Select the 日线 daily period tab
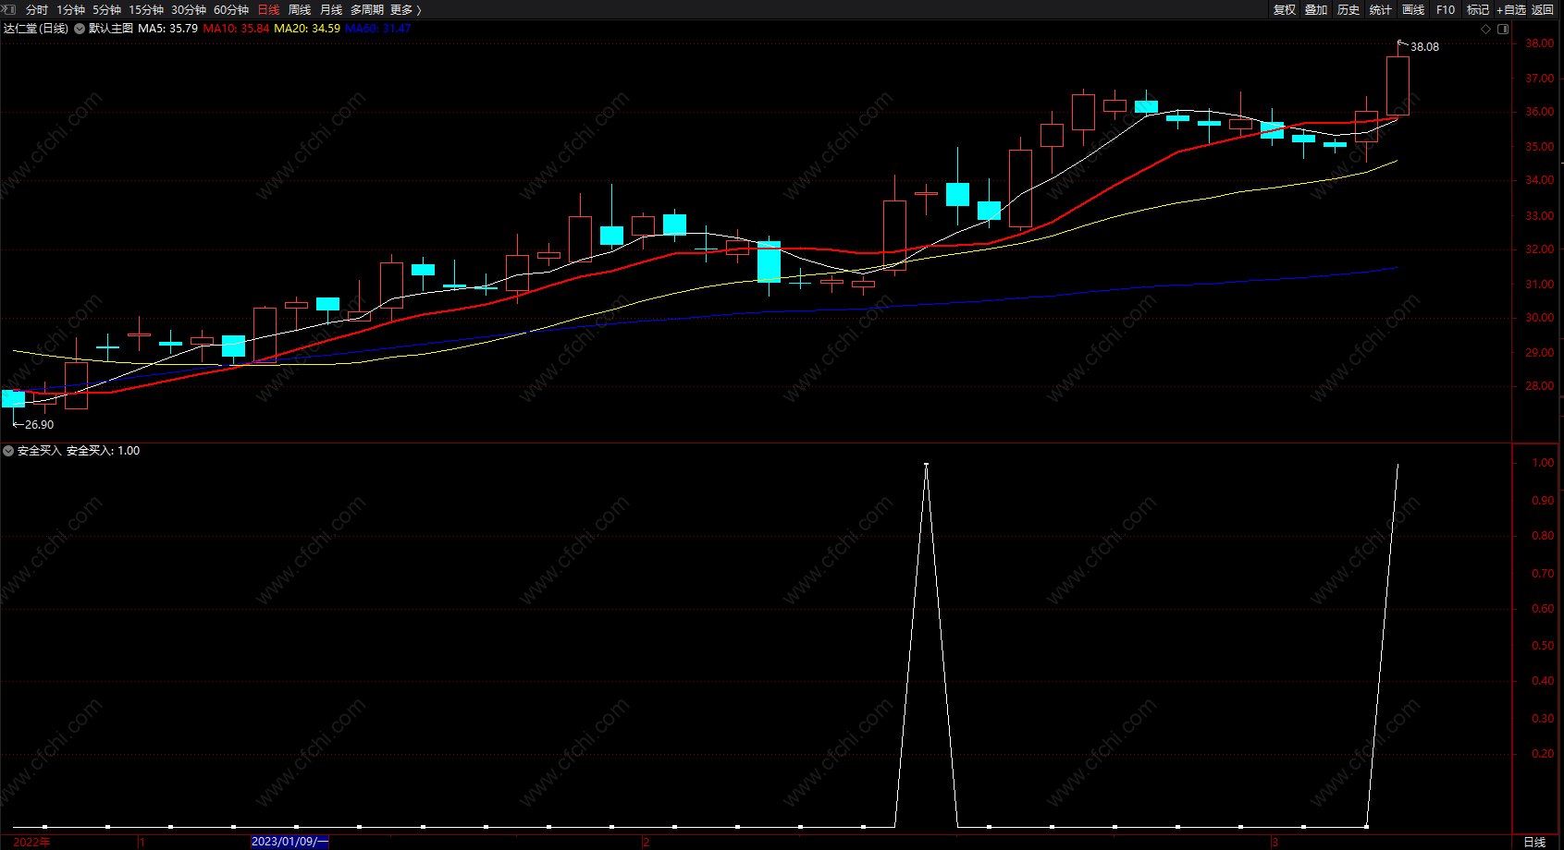 [x=268, y=9]
